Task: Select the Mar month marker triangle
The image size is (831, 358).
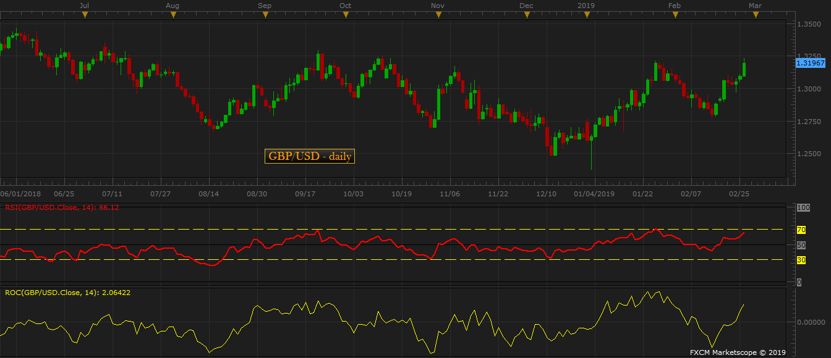Action: (x=755, y=15)
